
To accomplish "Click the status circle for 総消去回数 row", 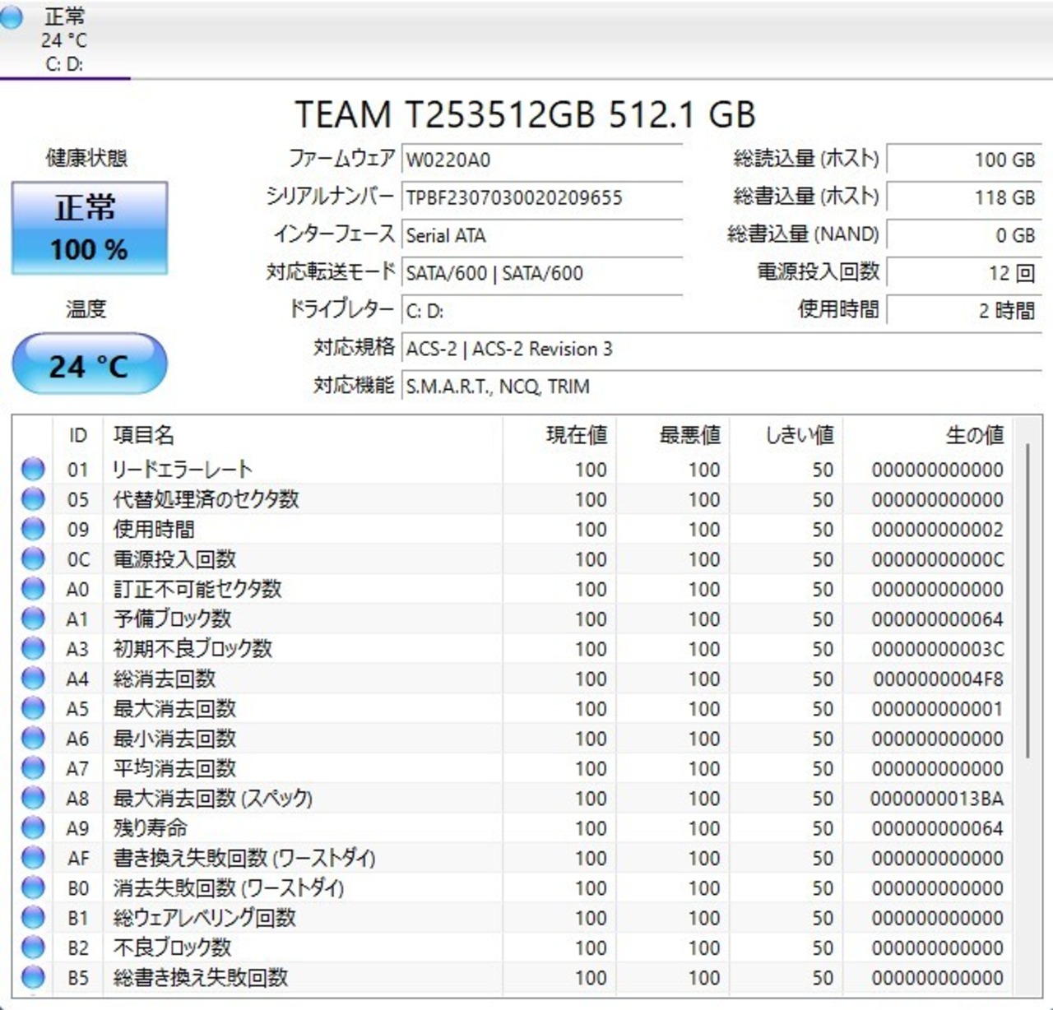I will (33, 679).
